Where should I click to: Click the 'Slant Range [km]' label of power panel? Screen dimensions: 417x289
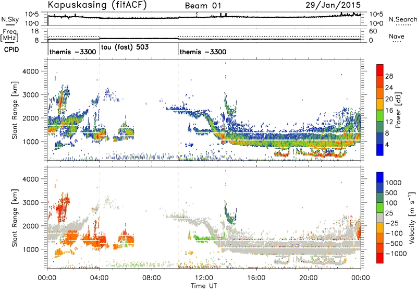pyautogui.click(x=15, y=110)
